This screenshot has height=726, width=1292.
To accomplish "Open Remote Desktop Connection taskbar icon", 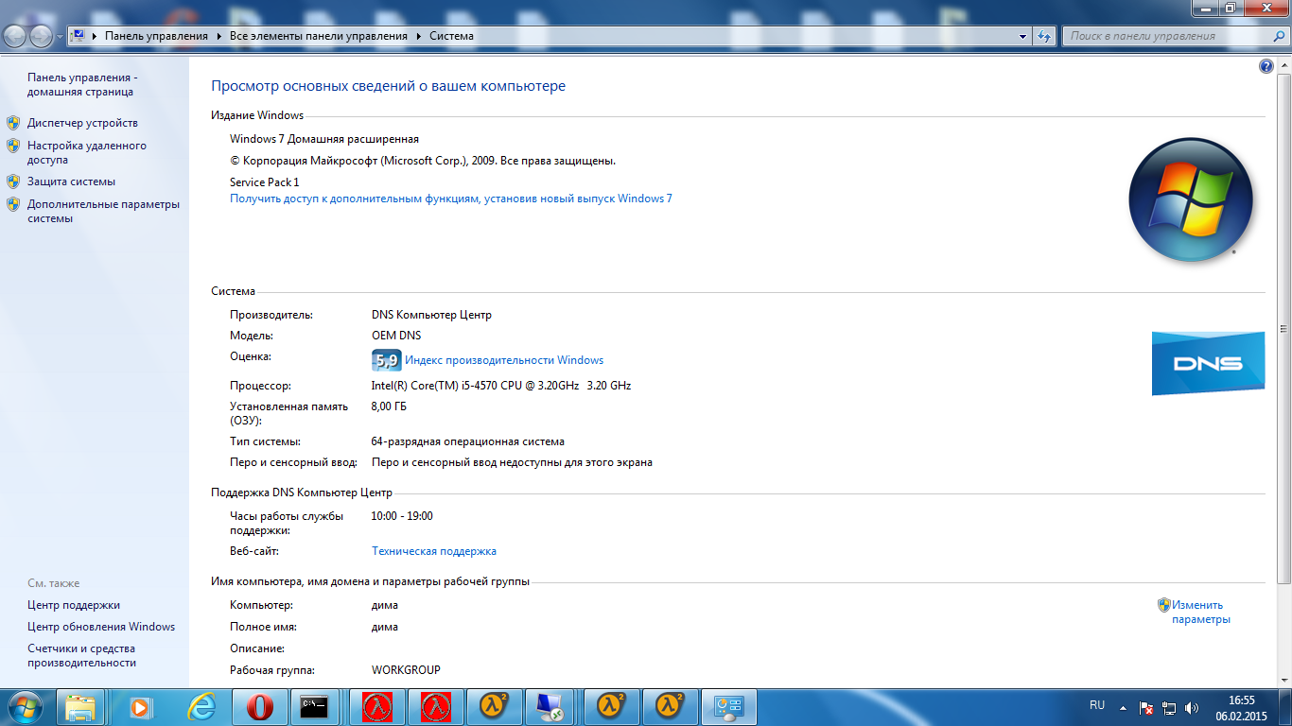I will point(549,707).
